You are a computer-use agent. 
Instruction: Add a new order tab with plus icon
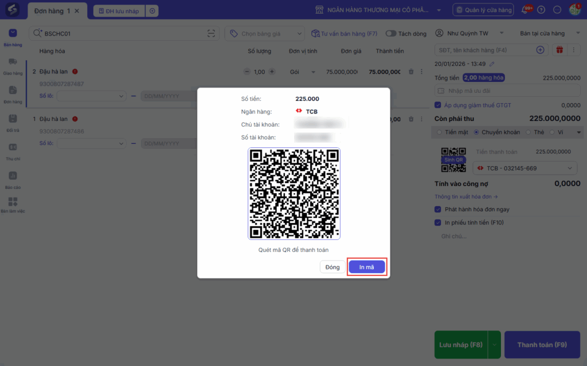click(x=152, y=11)
